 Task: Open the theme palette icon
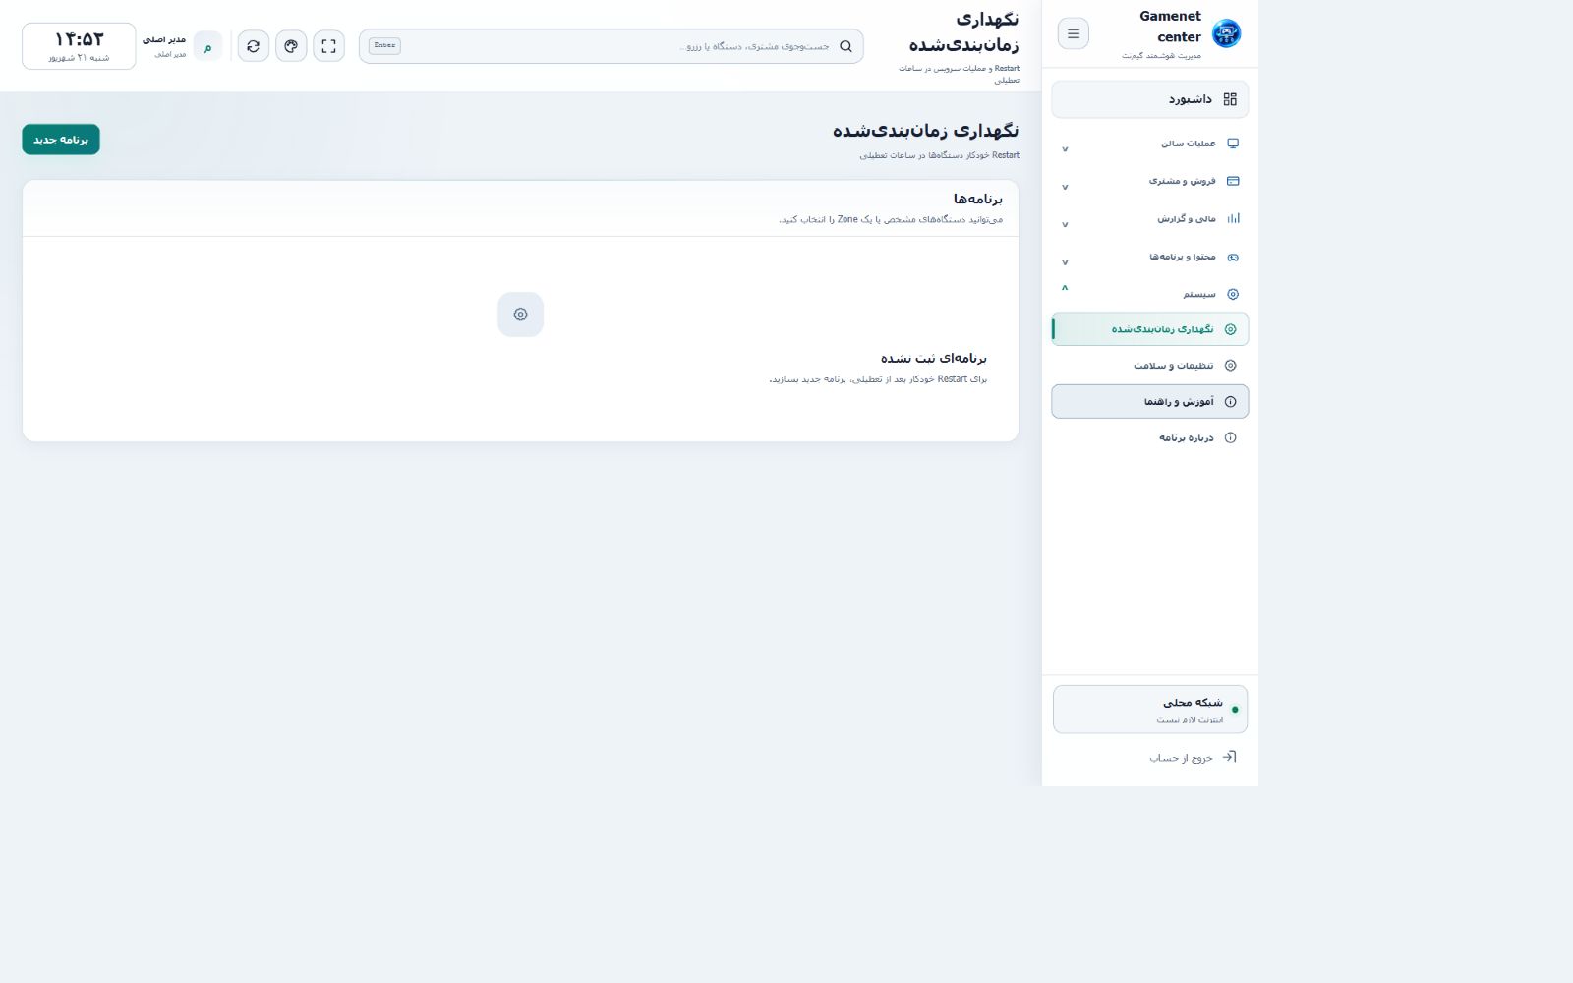pyautogui.click(x=291, y=46)
